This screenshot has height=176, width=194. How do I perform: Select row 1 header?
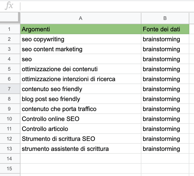click(x=10, y=29)
